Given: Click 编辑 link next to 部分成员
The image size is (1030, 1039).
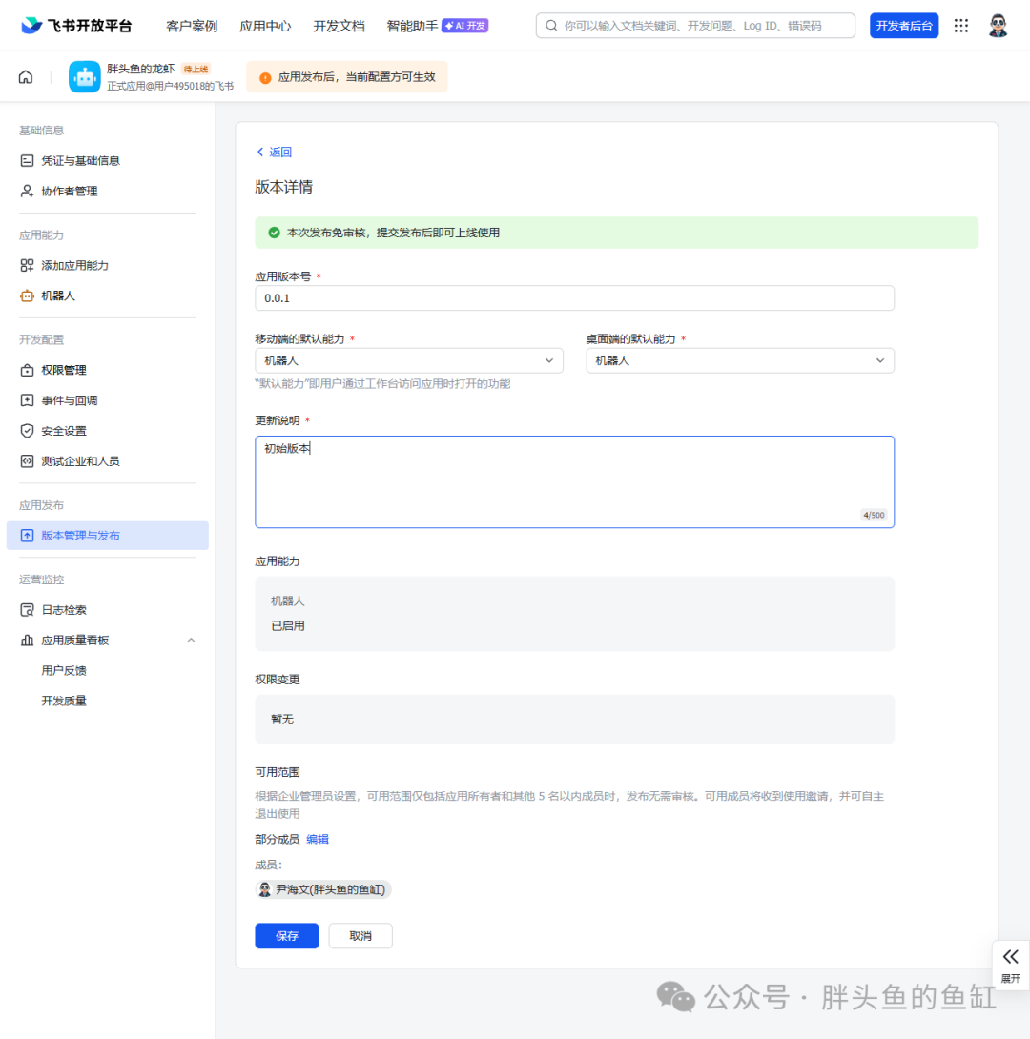Looking at the screenshot, I should pos(318,839).
